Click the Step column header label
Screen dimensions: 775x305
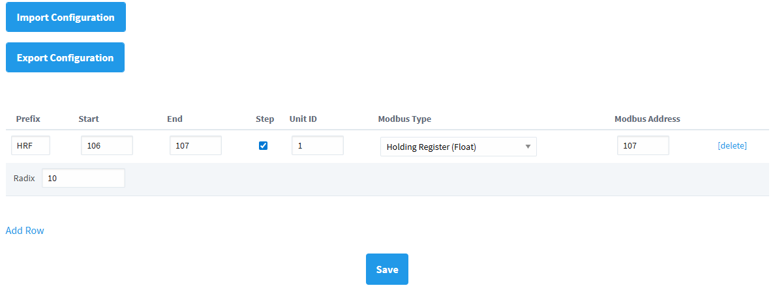(x=265, y=119)
